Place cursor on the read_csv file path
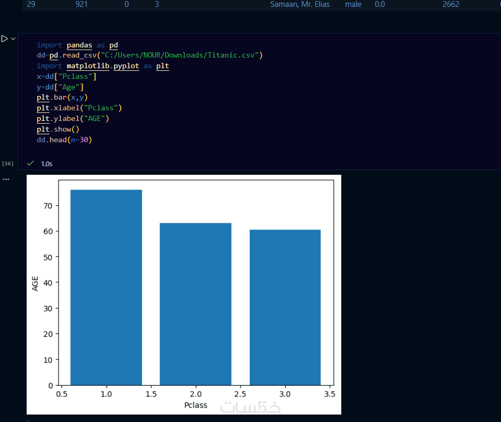The height and width of the screenshot is (422, 501). tap(179, 55)
